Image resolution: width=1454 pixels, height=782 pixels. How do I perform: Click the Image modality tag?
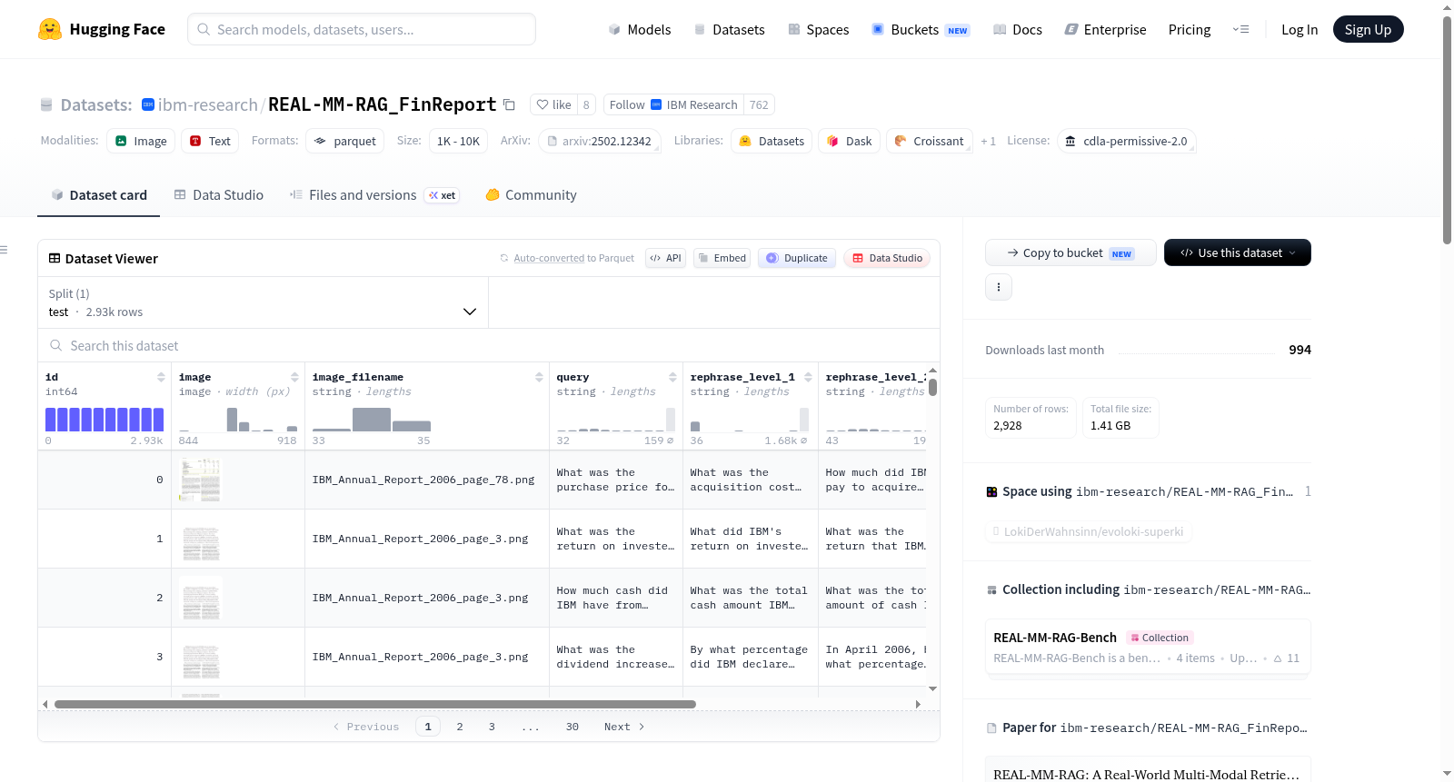[141, 141]
